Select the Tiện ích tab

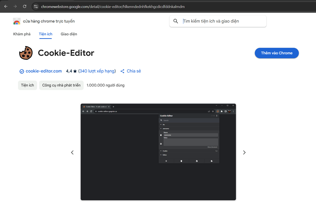click(46, 34)
